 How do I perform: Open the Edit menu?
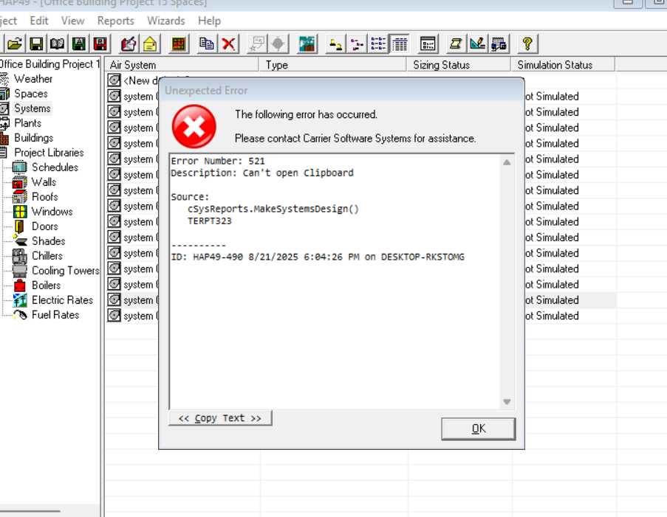(x=39, y=21)
